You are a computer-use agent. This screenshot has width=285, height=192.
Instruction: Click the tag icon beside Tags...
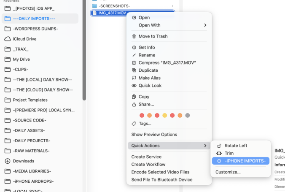tap(134, 124)
